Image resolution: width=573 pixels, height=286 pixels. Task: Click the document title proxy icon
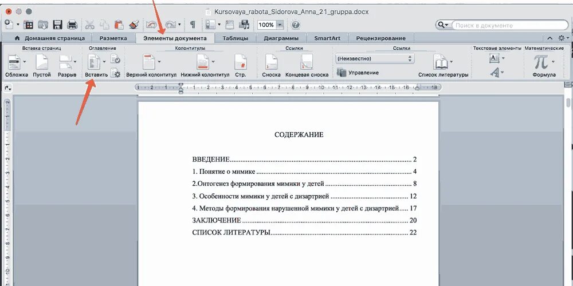point(209,11)
